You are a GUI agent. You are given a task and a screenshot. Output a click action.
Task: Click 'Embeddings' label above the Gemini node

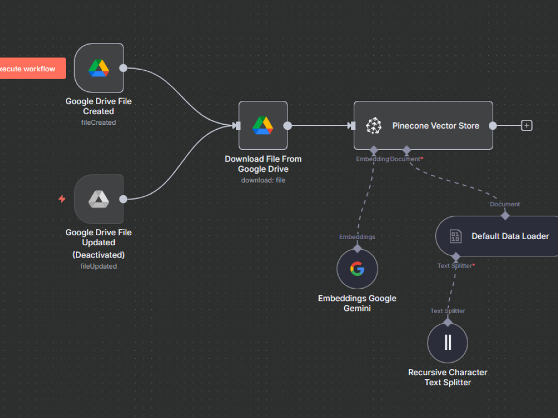(357, 237)
